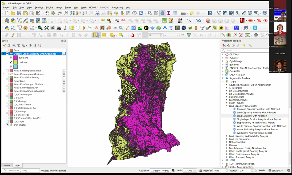Activate the Zoom Out magnifier tool
The width and height of the screenshot is (292, 175).
[66, 13]
